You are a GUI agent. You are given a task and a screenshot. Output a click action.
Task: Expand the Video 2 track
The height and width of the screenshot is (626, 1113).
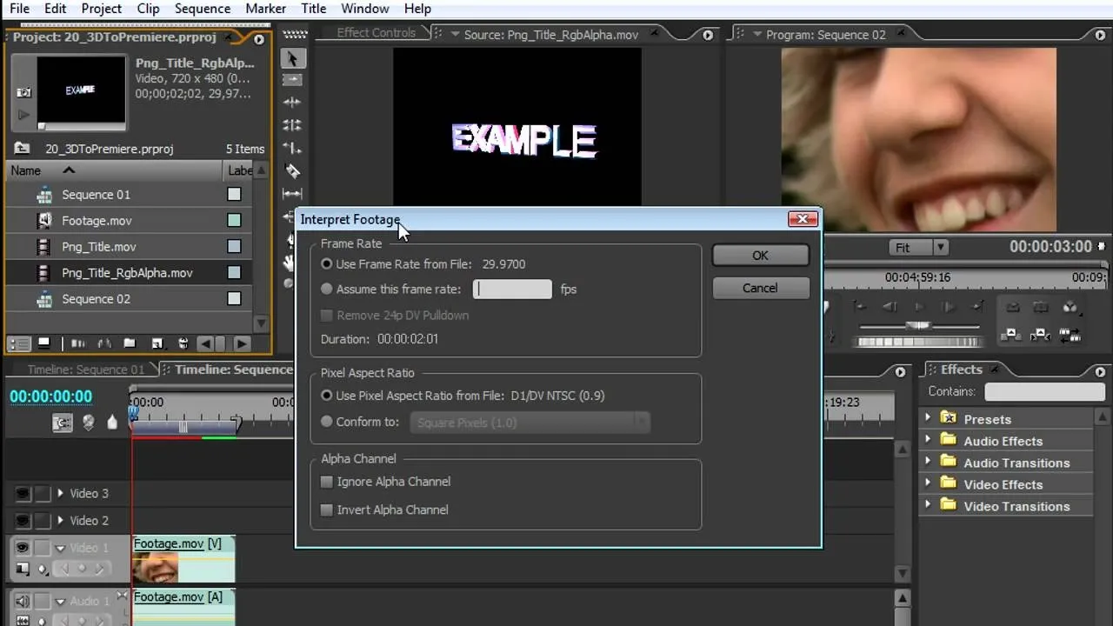pyautogui.click(x=60, y=520)
